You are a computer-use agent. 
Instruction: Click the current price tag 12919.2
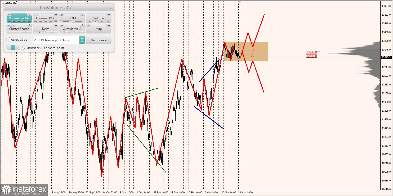386,57
